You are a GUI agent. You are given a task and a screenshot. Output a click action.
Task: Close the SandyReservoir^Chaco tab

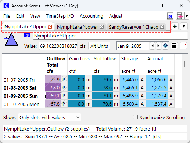(x=162, y=26)
